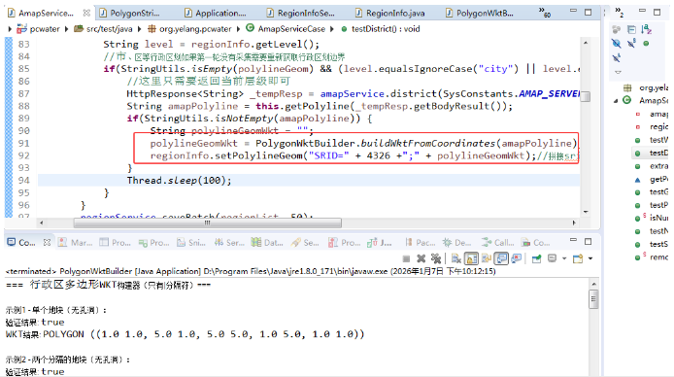674x377 pixels.
Task: Toggle hide non-public members in Outline
Action: click(646, 44)
